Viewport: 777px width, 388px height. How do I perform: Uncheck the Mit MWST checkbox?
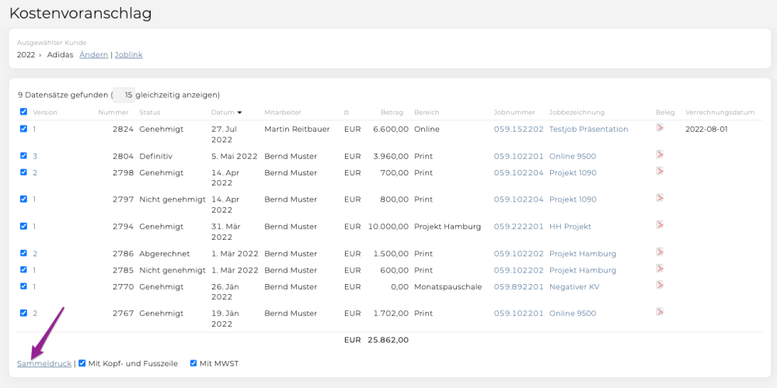(x=193, y=363)
